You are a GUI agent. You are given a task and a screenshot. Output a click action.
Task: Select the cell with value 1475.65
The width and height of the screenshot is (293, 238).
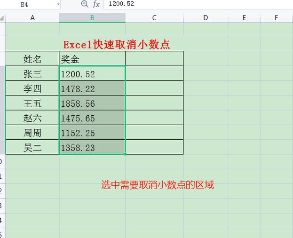point(92,118)
